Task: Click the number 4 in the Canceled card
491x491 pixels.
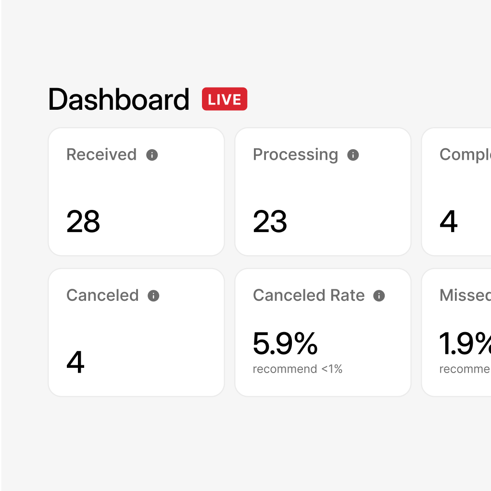Action: 76,362
